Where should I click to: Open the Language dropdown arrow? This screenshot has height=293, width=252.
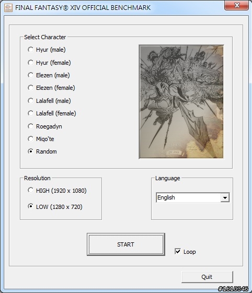click(225, 197)
